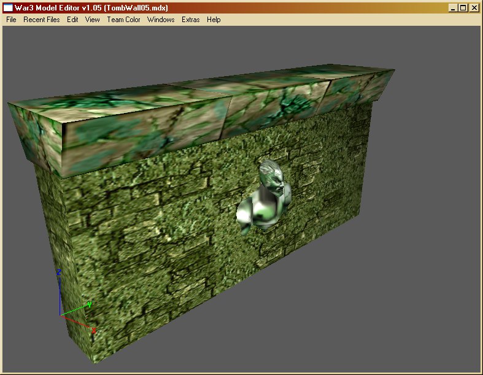Click the green Y axis label
Viewport: 483px width, 375px height.
point(90,305)
